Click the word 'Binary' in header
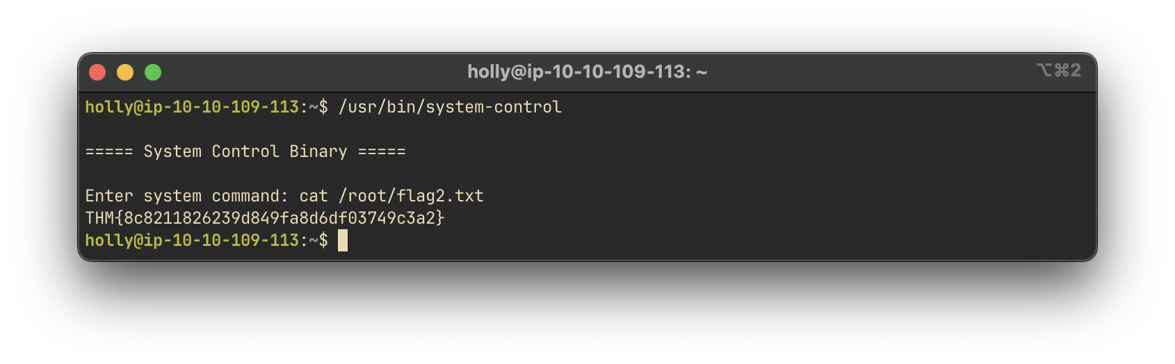Image resolution: width=1175 pixels, height=364 pixels. (x=318, y=151)
